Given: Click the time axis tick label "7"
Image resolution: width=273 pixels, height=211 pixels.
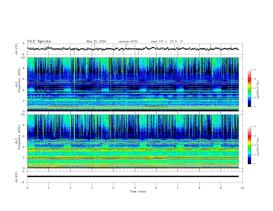Looking at the screenshot, I should pos(178,188).
